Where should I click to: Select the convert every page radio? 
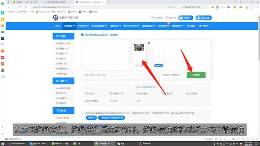tap(111, 94)
